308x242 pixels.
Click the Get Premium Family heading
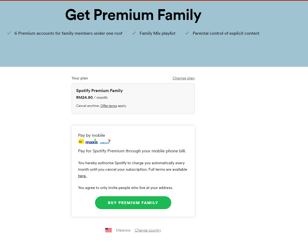133,15
